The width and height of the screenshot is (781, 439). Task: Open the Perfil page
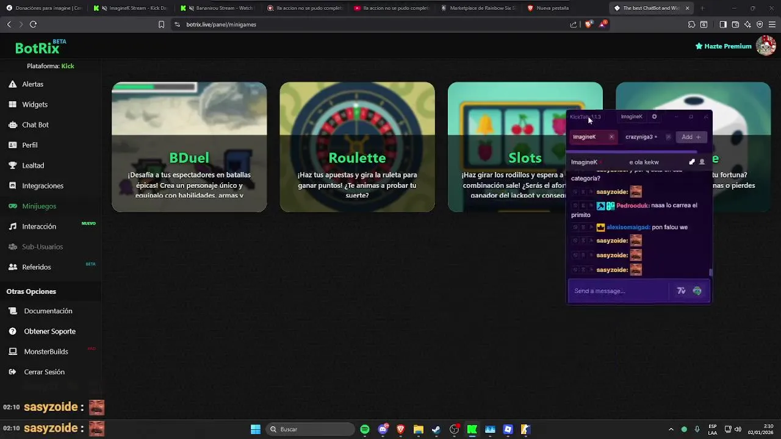[30, 145]
